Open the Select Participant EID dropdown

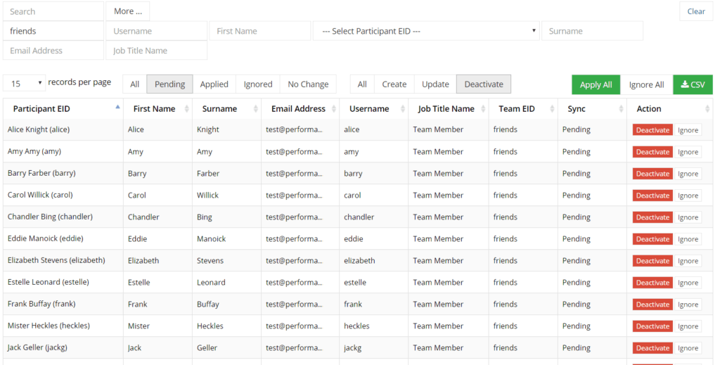(x=426, y=31)
